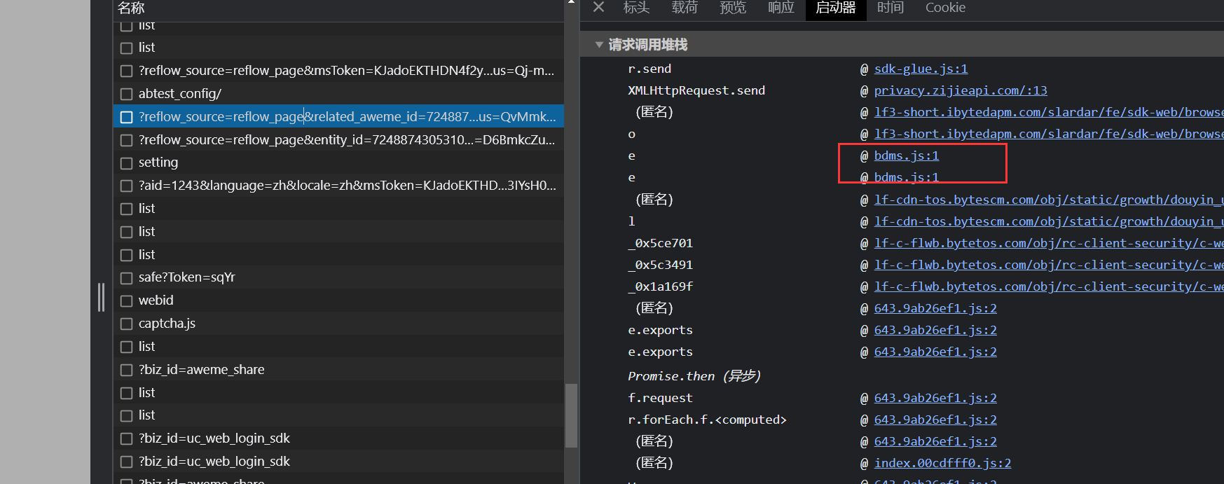Open 643.9ab26ef1.js:2 link for f.request
Image resolution: width=1224 pixels, height=484 pixels.
[x=935, y=398]
